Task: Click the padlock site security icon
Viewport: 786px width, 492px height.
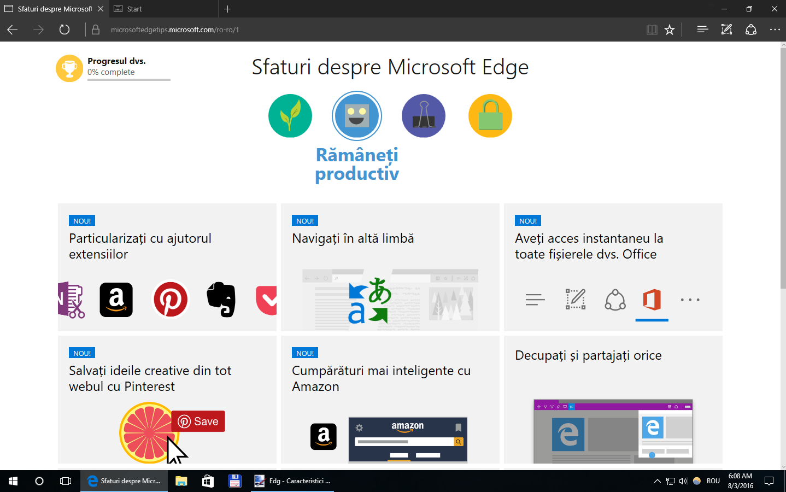Action: click(96, 30)
